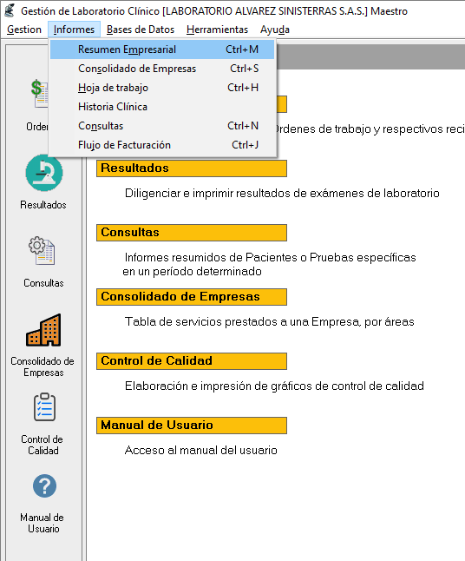The image size is (465, 561).
Task: Select Historia Clínica in the dropdown
Action: tap(162, 107)
